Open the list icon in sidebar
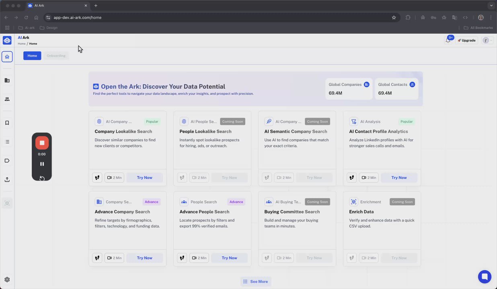The height and width of the screenshot is (289, 497). click(7, 142)
